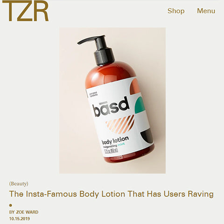Click the gold bullet dot under headline
The width and height of the screenshot is (224, 224).
coord(11,205)
